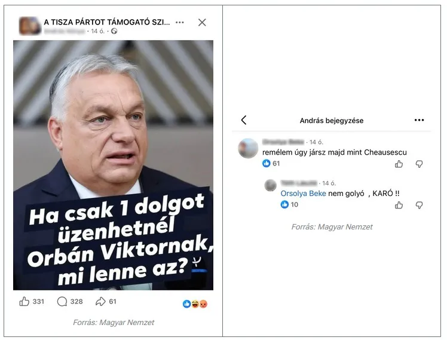Click the A TISZA PÁRTOT TÁMOGATÓ group title
Viewport: 447px width, 340px height.
pos(106,22)
